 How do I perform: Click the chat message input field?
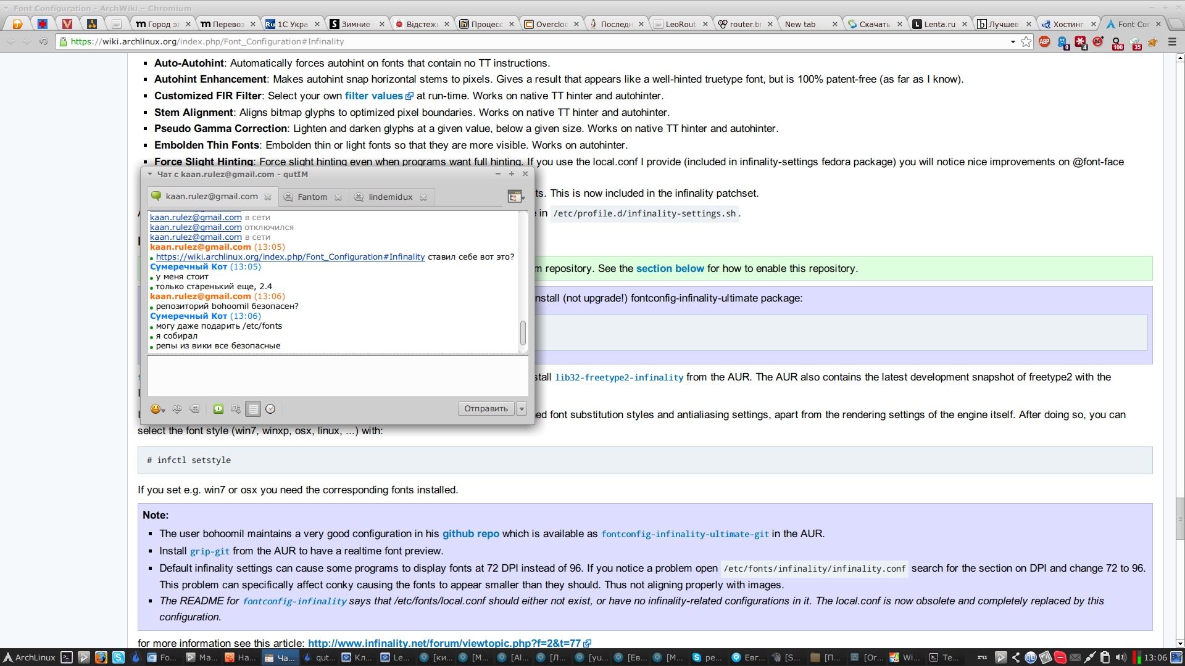coord(337,376)
